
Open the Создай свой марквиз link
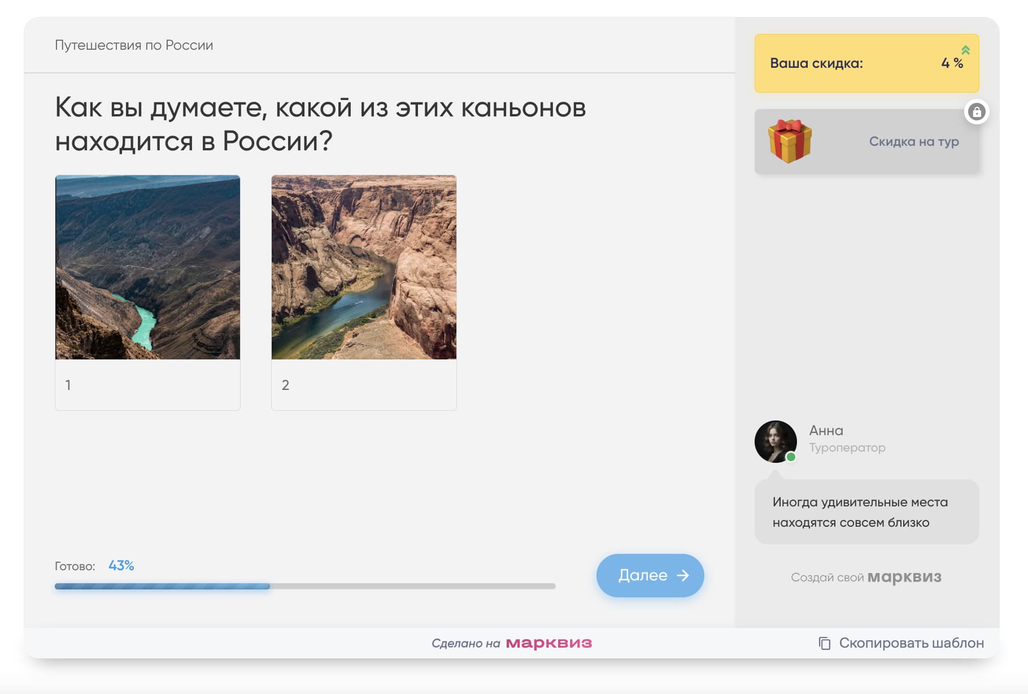click(x=867, y=577)
